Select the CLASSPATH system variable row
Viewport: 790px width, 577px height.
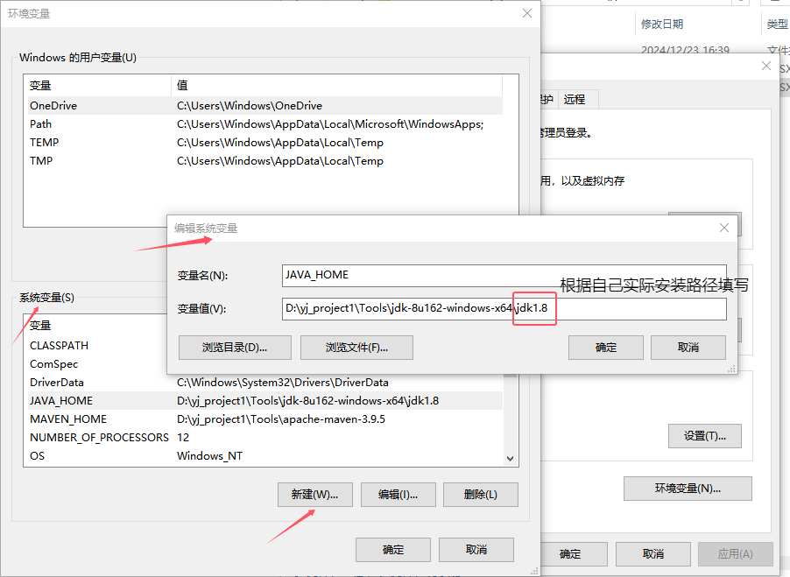coord(61,345)
